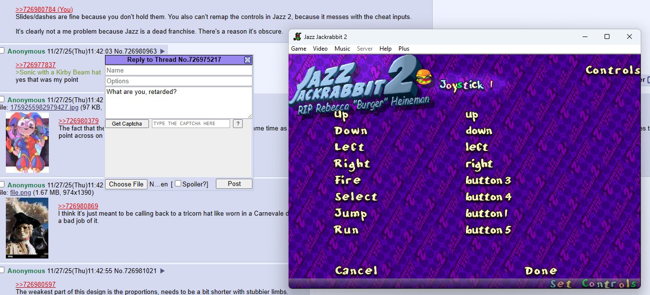Select the Jump action in controls list
The height and width of the screenshot is (295, 650).
351,214
